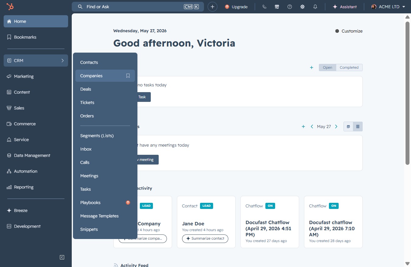Show Completed tasks

349,68
